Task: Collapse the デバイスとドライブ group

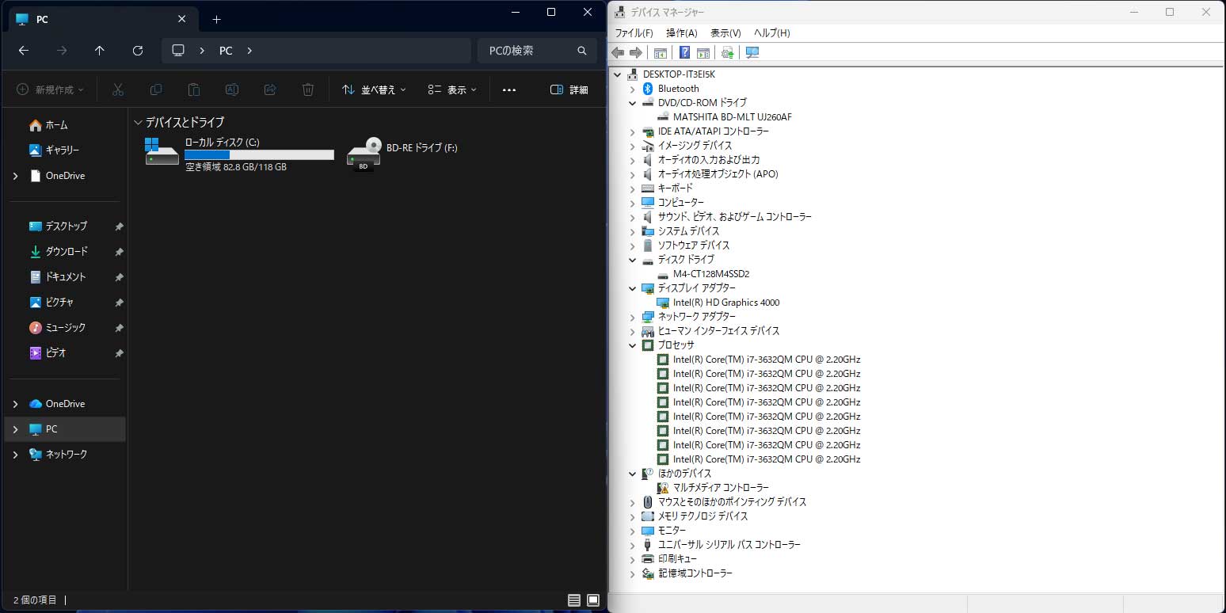Action: (139, 123)
